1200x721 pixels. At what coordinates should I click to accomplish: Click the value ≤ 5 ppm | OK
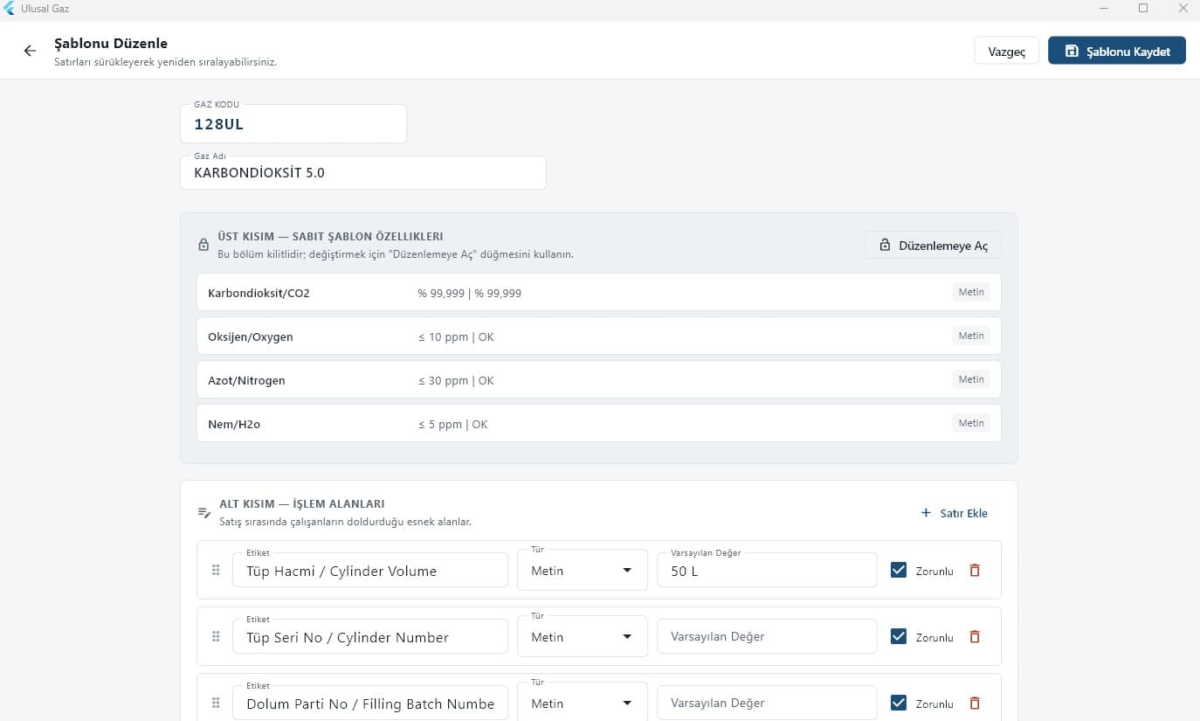click(453, 424)
